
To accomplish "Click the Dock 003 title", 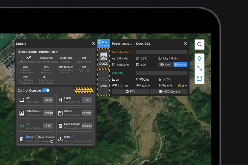I will point(143,44).
